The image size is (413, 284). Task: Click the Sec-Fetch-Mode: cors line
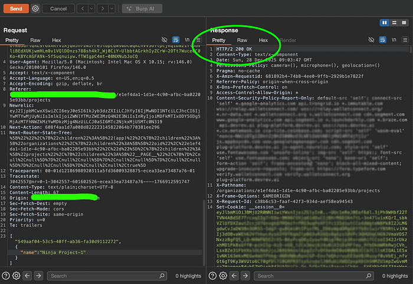pyautogui.click(x=37, y=209)
